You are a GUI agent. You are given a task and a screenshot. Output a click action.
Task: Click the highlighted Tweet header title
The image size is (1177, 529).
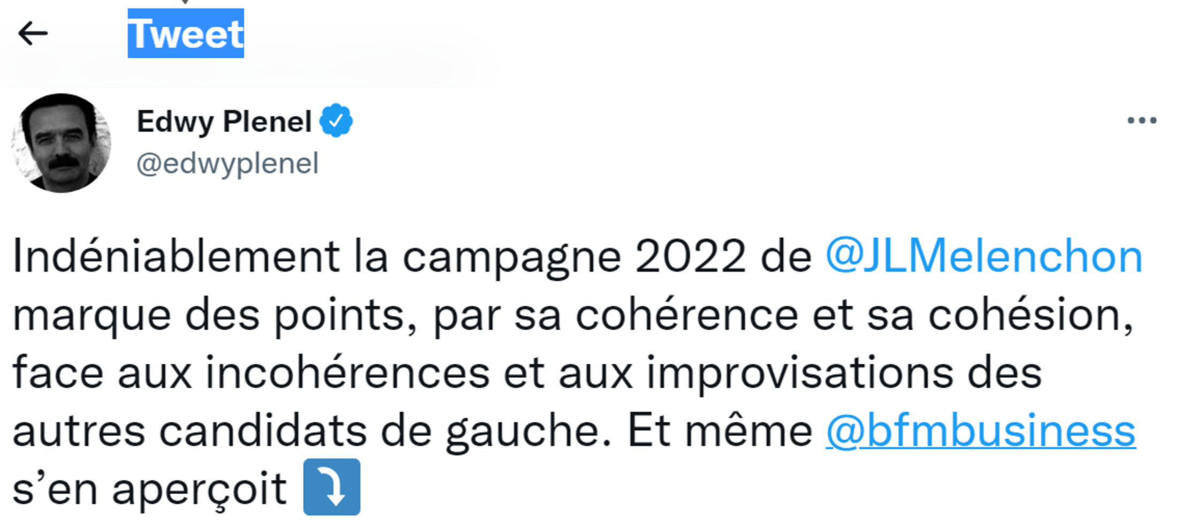pos(186,33)
